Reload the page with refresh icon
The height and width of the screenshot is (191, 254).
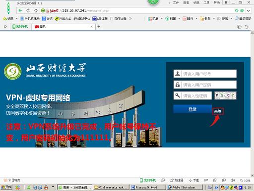(28, 10)
